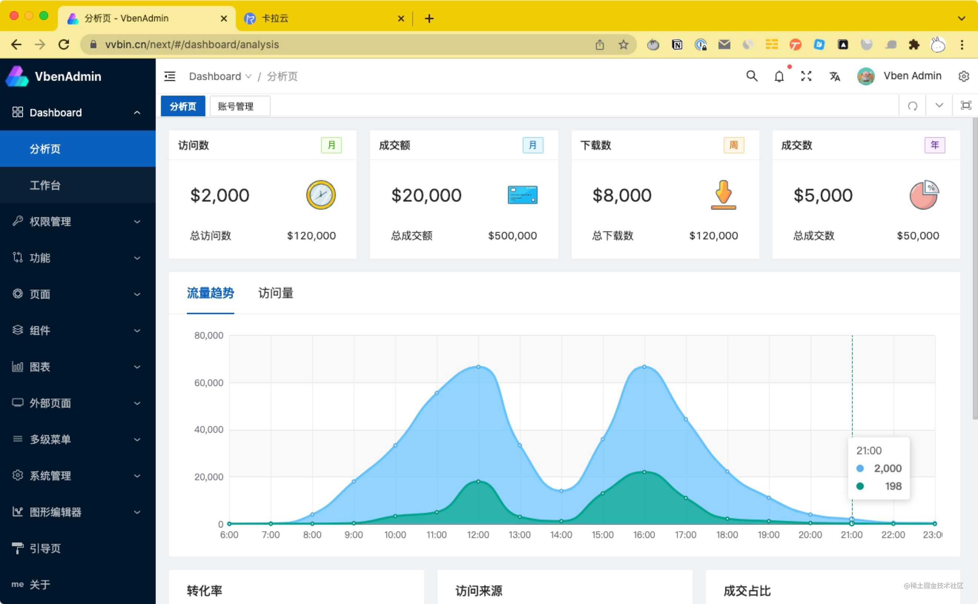Enter fullscreen via the fullscreen icon
This screenshot has height=604, width=978.
pos(806,76)
